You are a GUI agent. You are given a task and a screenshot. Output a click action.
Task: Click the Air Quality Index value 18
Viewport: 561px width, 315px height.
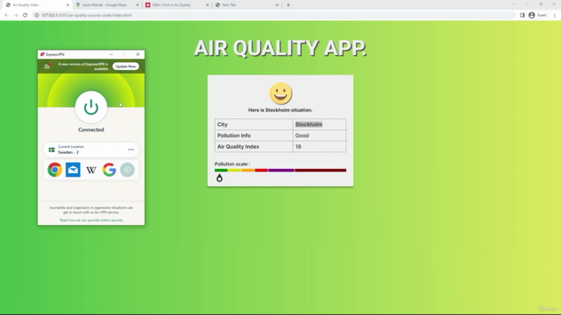point(298,146)
